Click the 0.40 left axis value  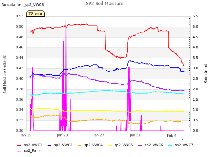coord(20,78)
